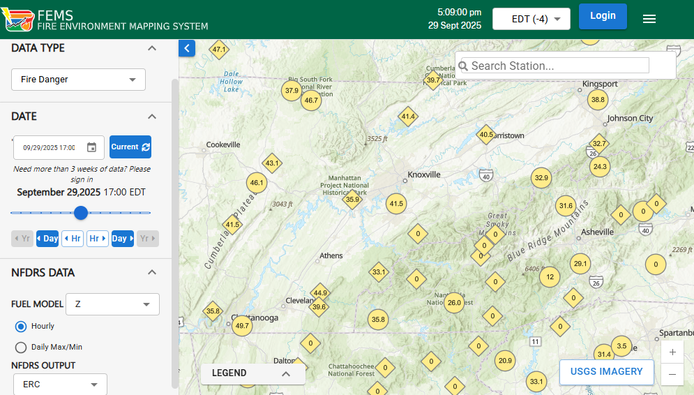Image resolution: width=694 pixels, height=395 pixels.
Task: Open the EDT (-4) timezone dropdown
Action: (x=531, y=19)
